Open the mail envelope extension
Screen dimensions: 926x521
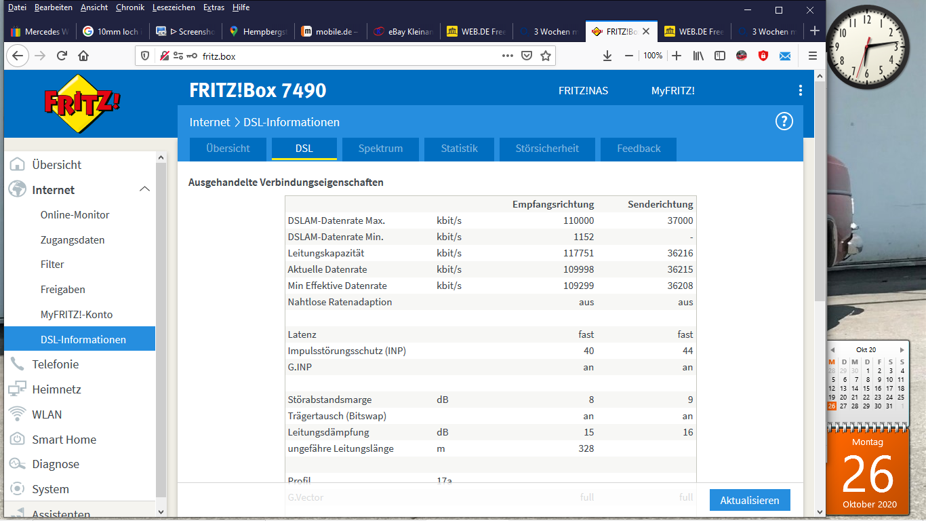click(x=785, y=56)
